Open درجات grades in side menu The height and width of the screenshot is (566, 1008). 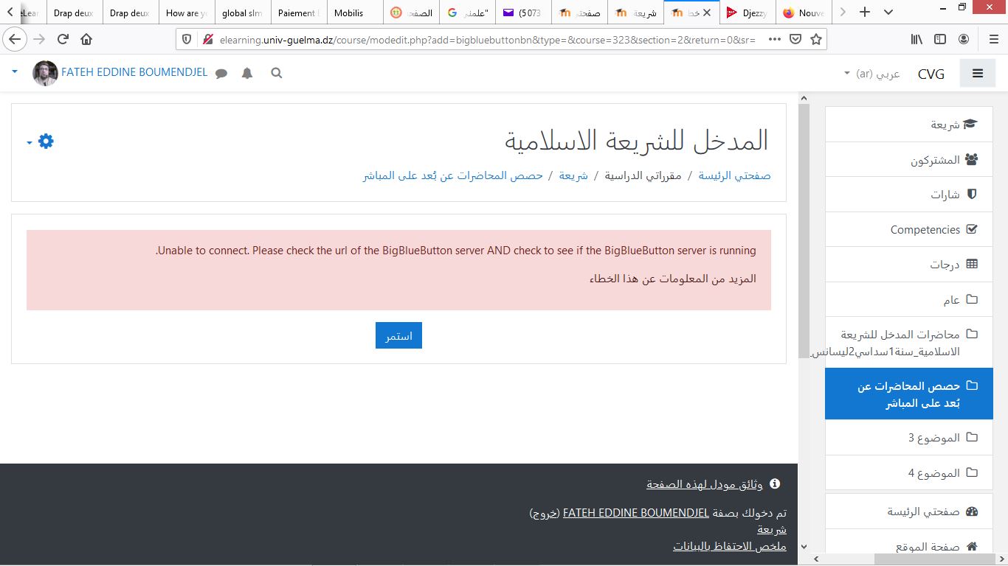pos(909,265)
